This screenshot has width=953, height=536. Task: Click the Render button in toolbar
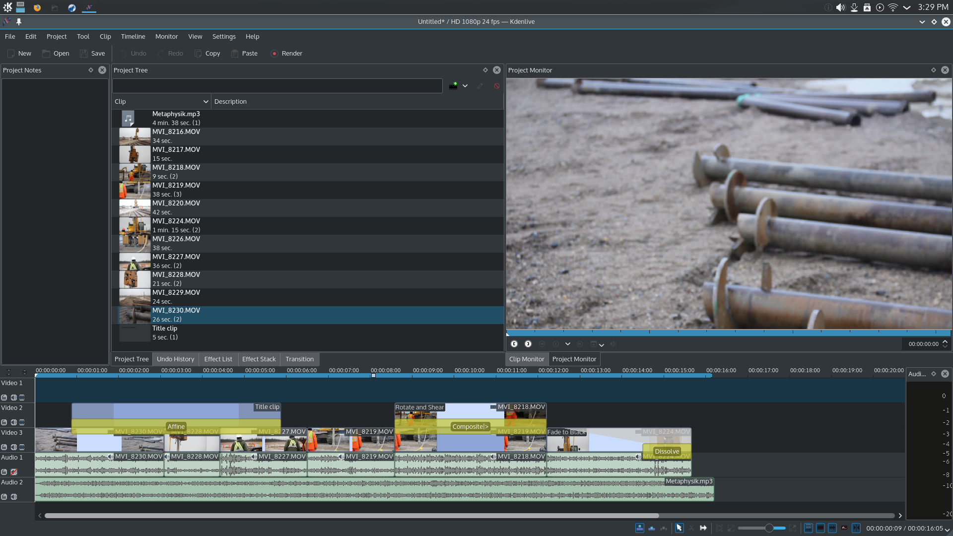[286, 54]
